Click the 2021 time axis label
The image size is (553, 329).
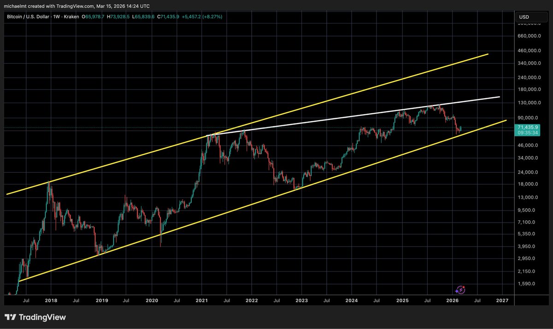(x=201, y=300)
